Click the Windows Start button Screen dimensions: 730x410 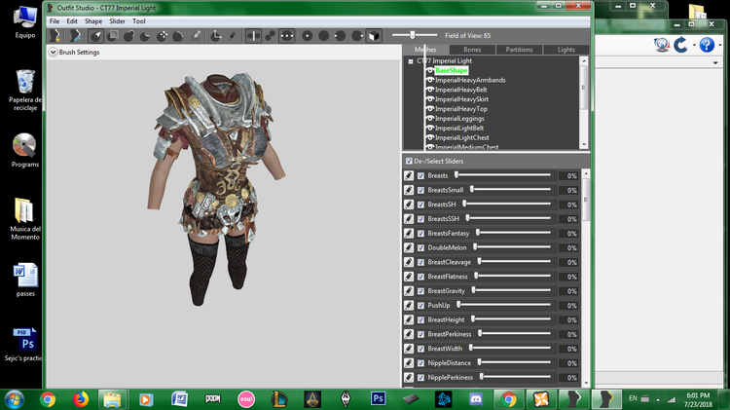pyautogui.click(x=14, y=399)
